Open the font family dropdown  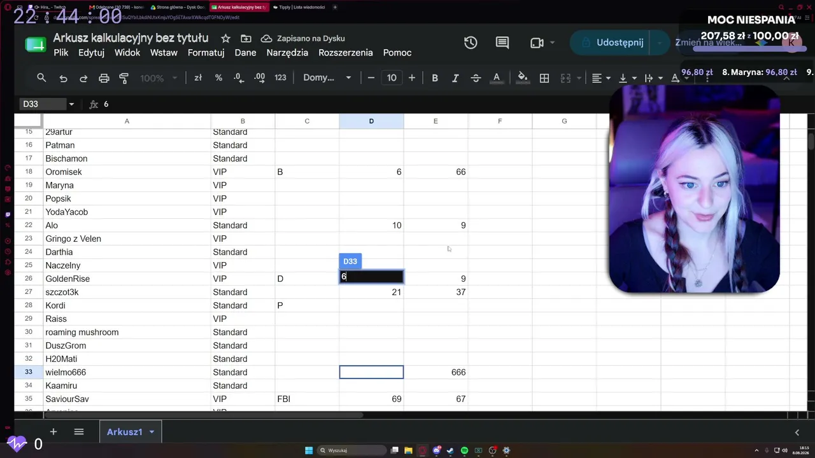[327, 78]
